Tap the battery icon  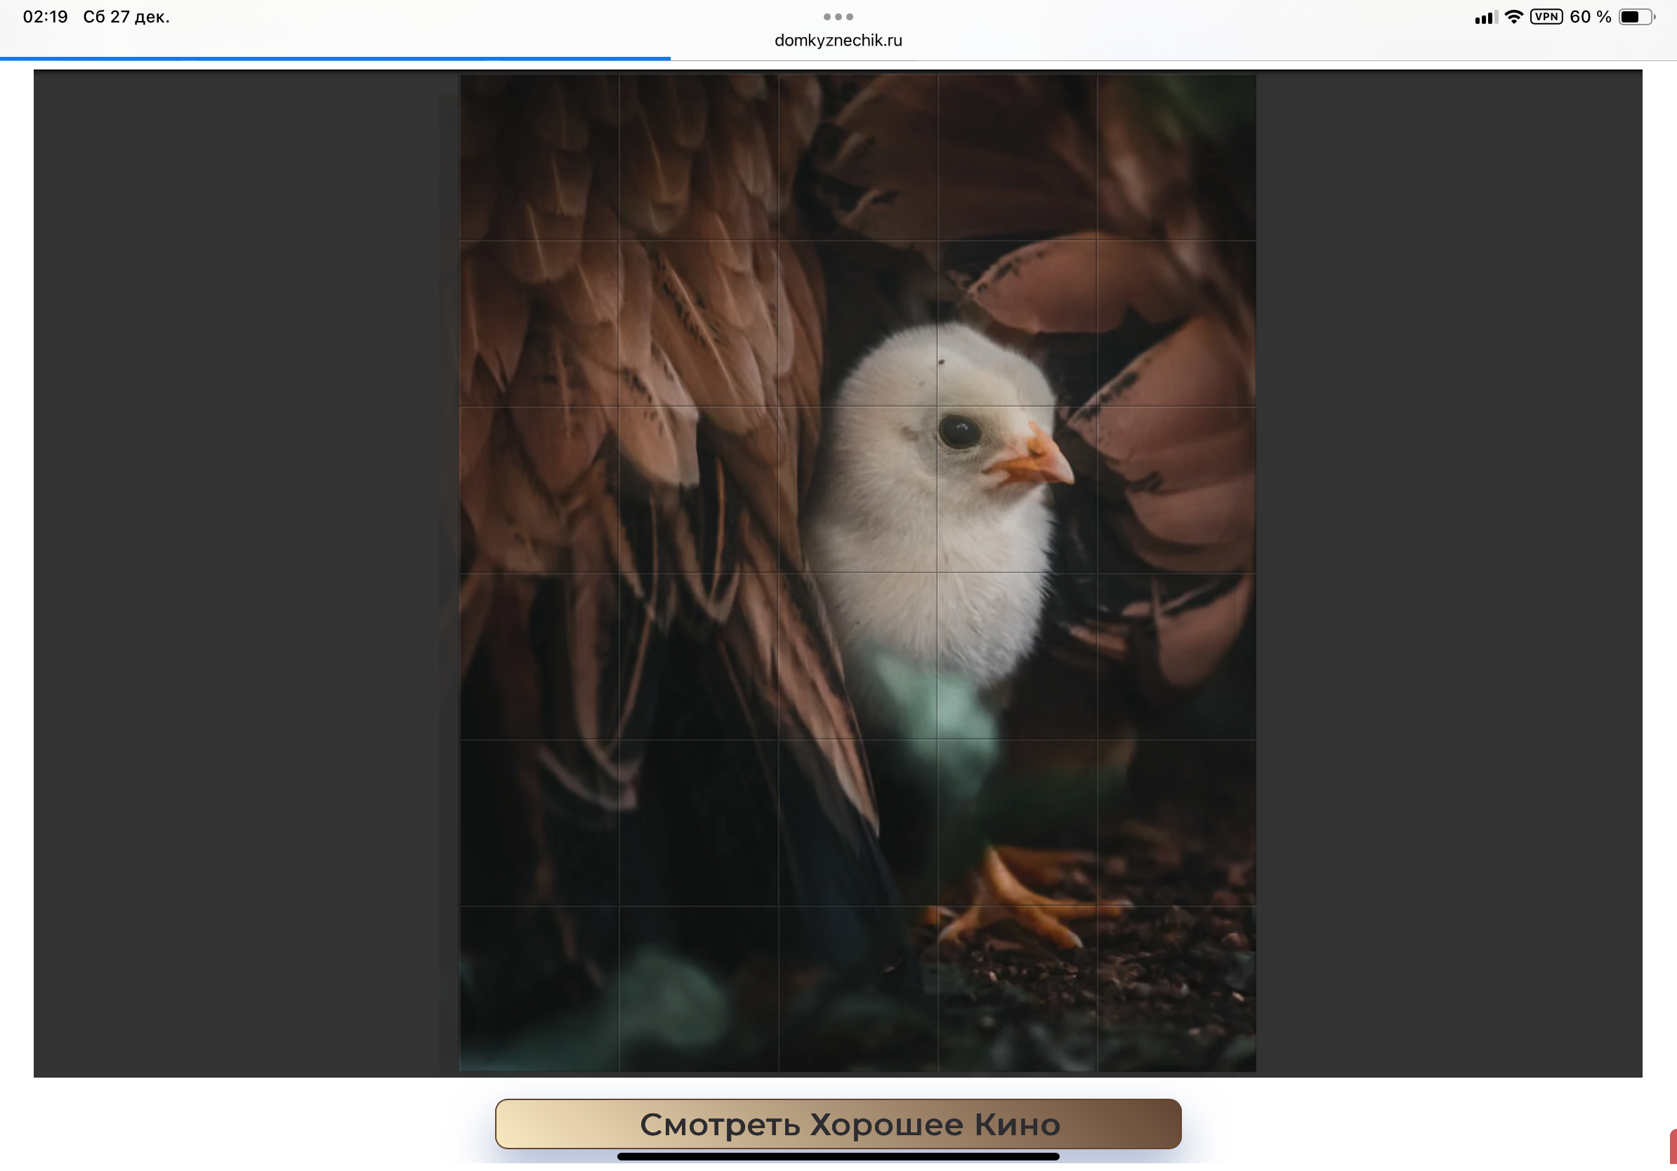pyautogui.click(x=1636, y=17)
